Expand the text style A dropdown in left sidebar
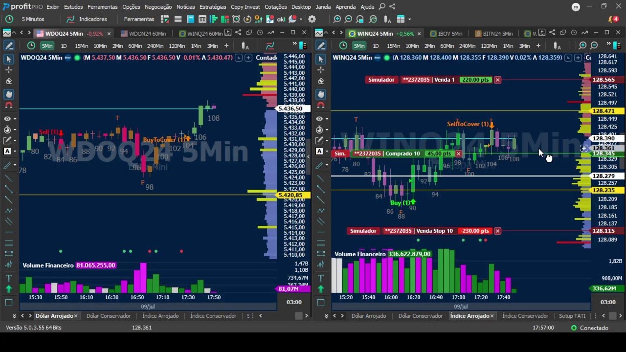 [x=15, y=152]
